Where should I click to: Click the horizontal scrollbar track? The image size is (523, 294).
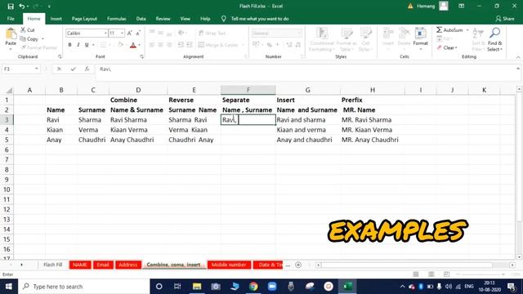[415, 265]
